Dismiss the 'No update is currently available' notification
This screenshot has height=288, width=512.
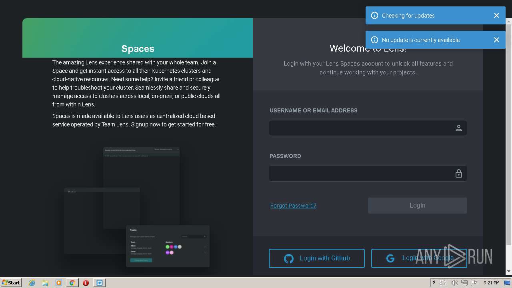[x=496, y=40]
